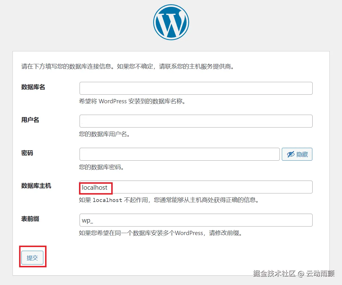
Task: Click hint about WordPress 安装到的数据库名称
Action: pyautogui.click(x=133, y=101)
